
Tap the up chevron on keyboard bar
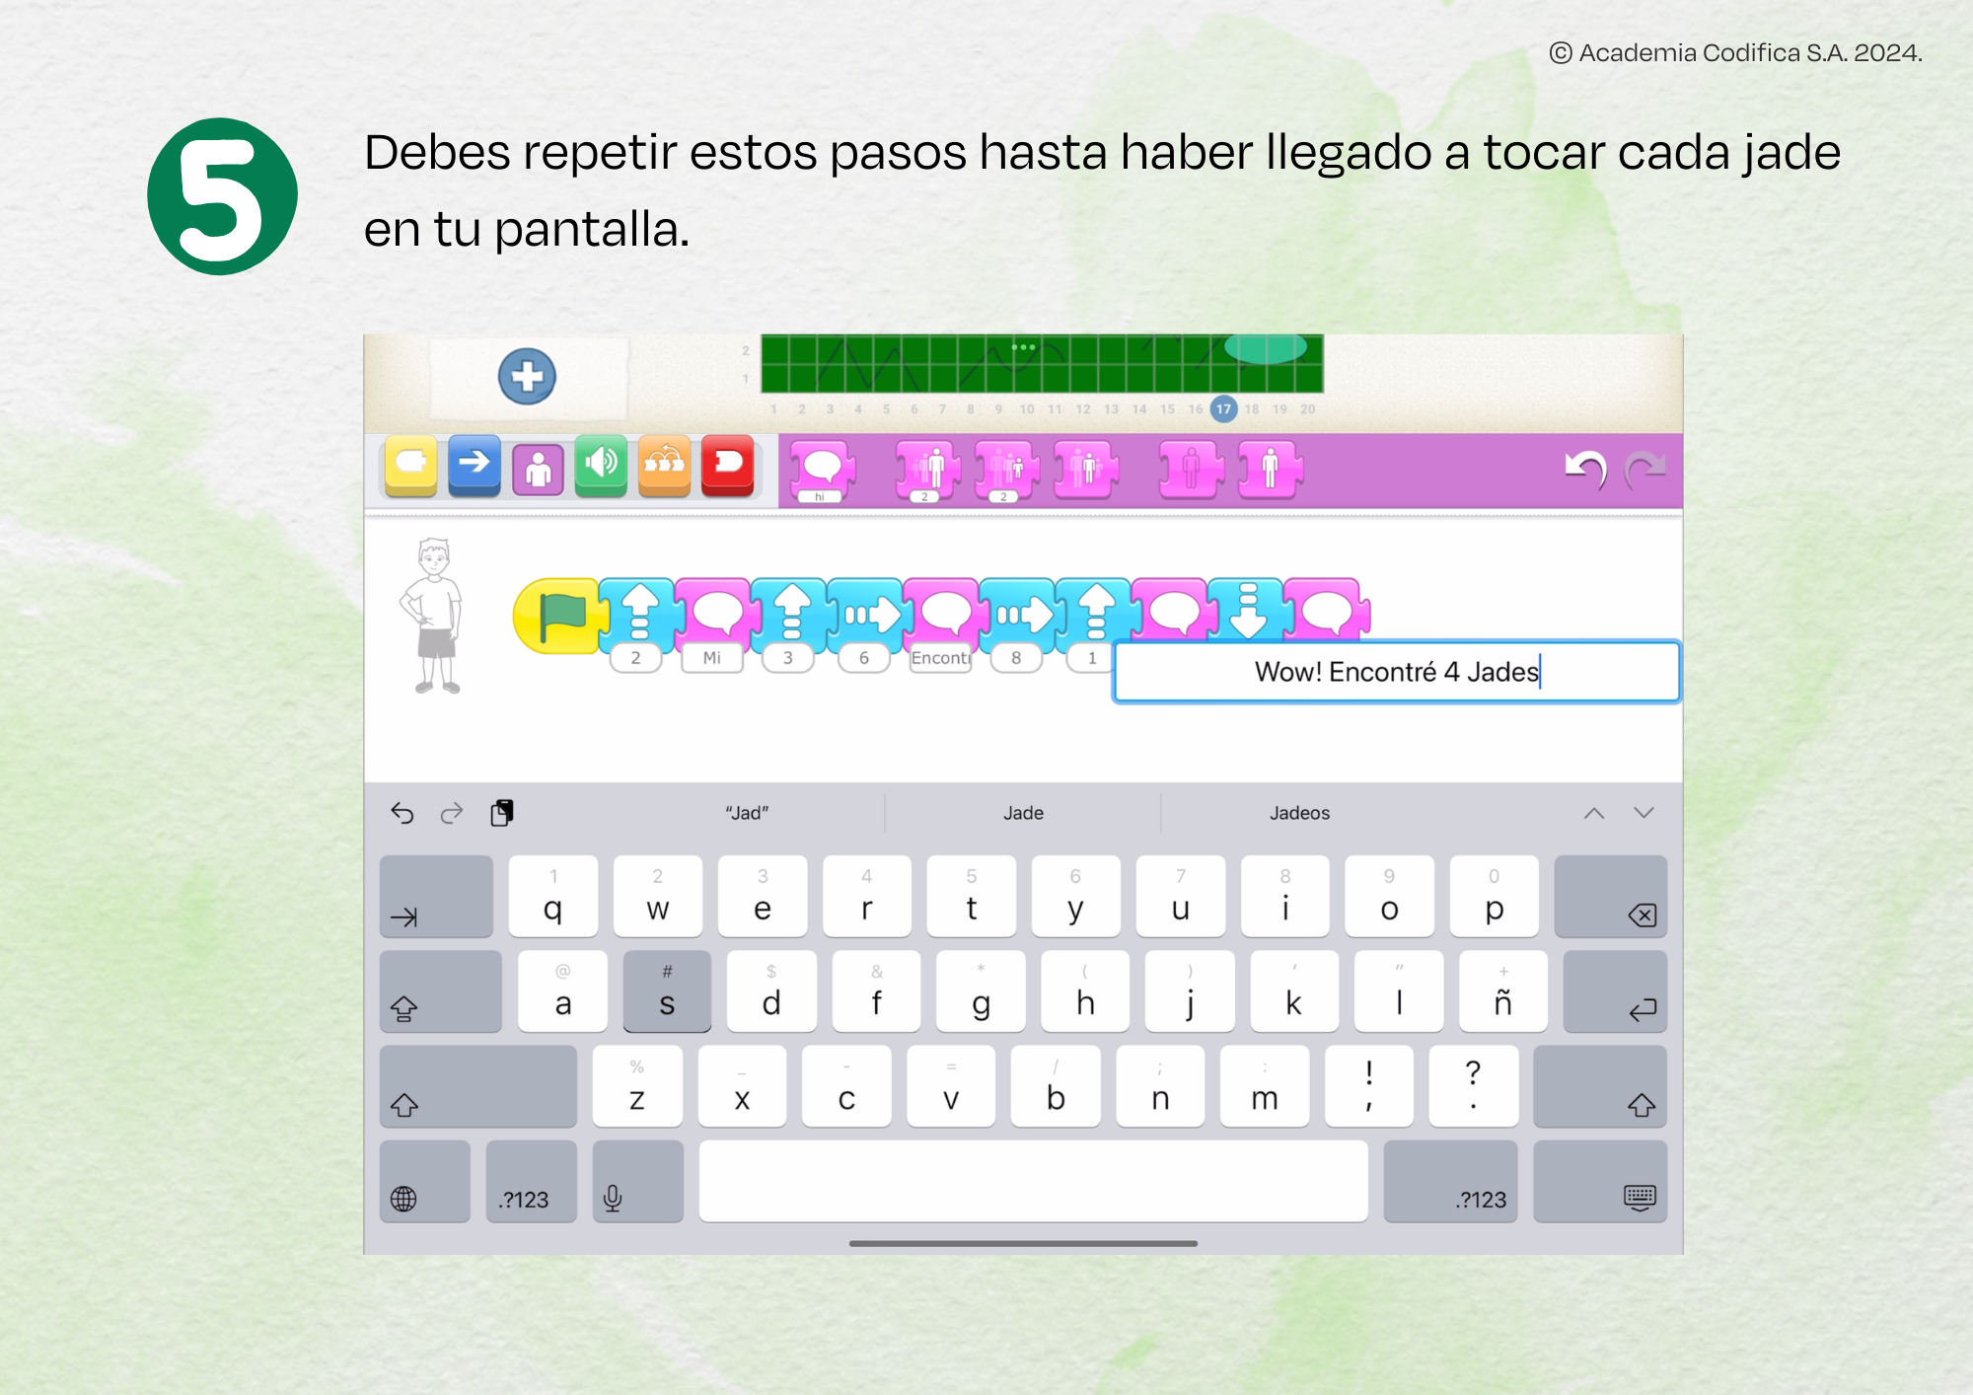coord(1594,813)
